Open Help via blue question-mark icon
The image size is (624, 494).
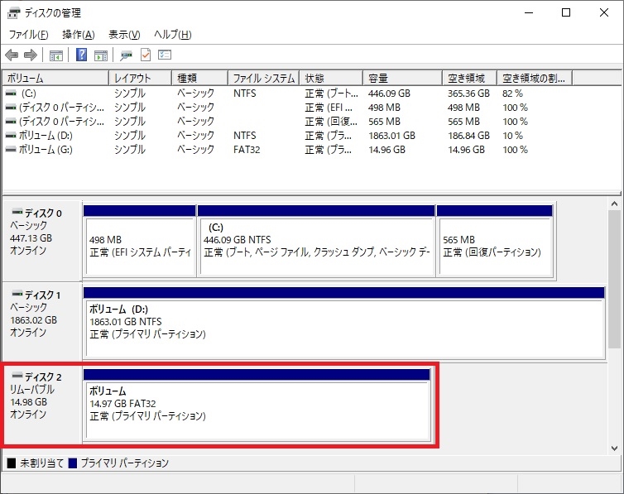(x=81, y=55)
